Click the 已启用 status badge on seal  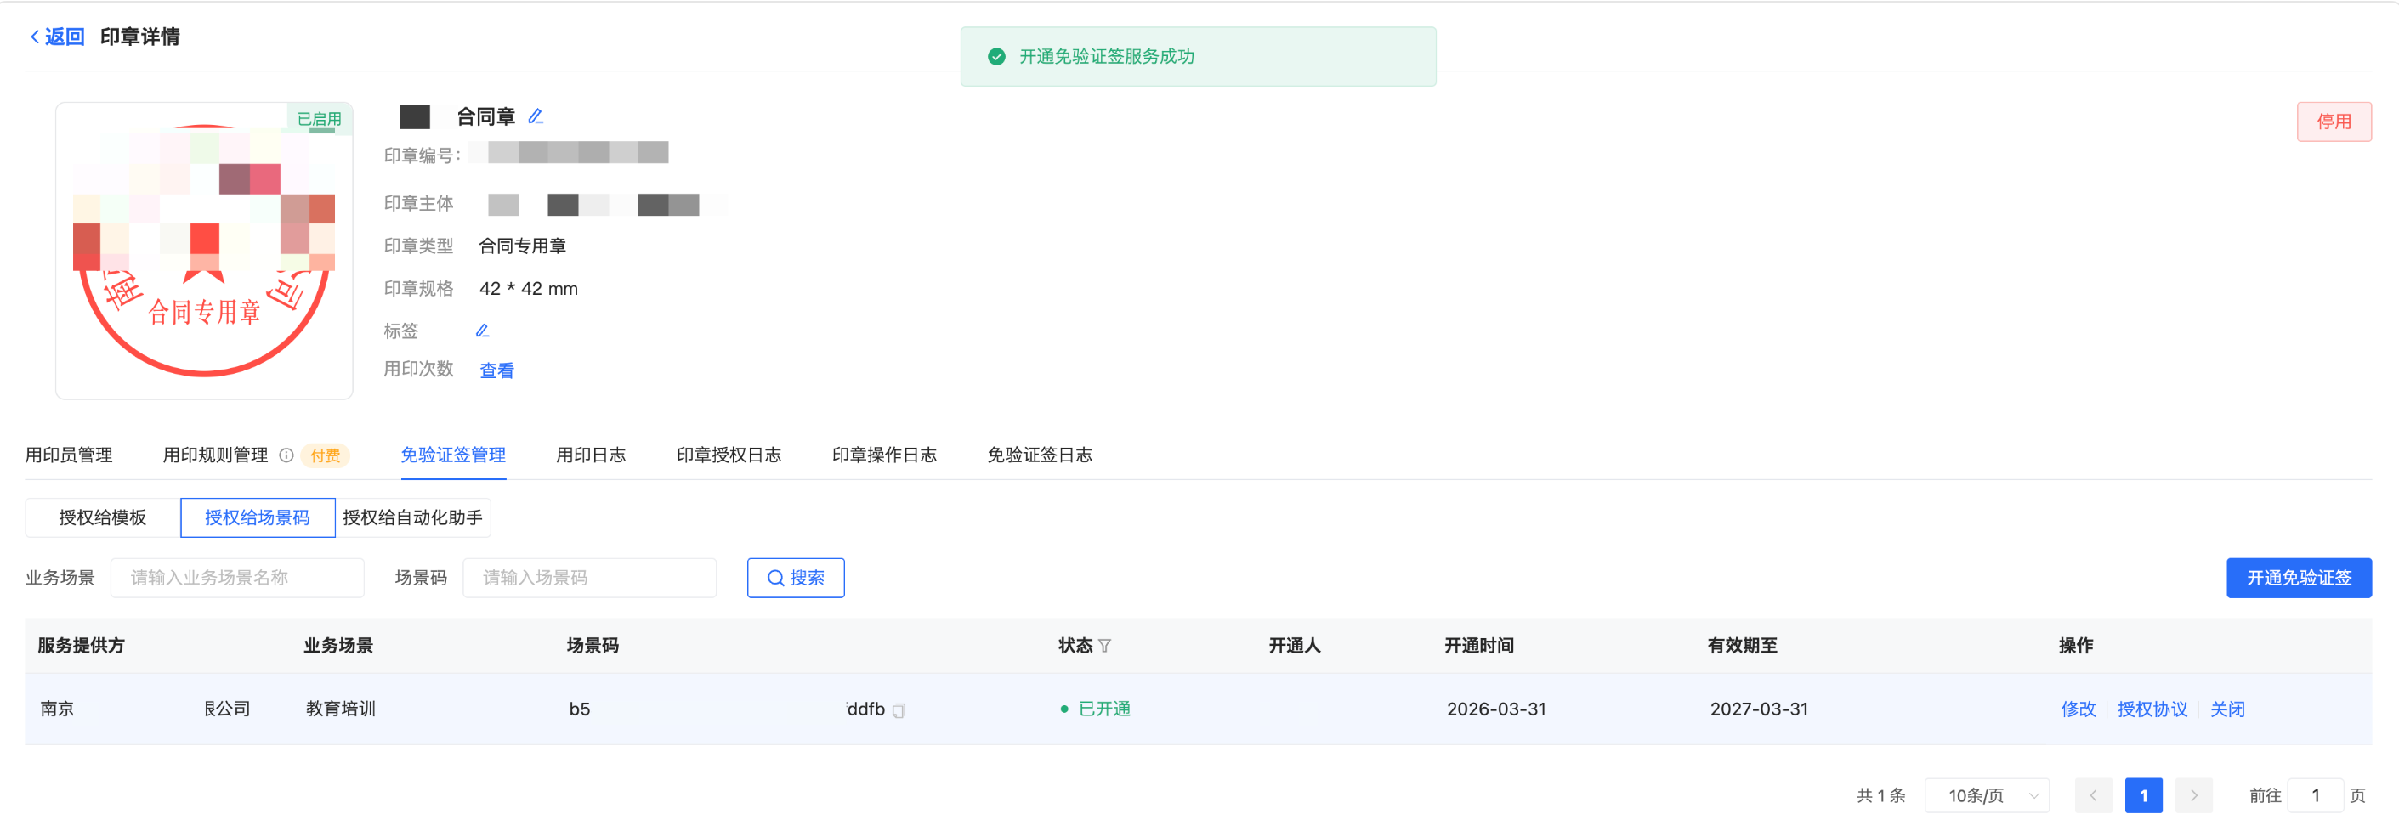tap(320, 119)
